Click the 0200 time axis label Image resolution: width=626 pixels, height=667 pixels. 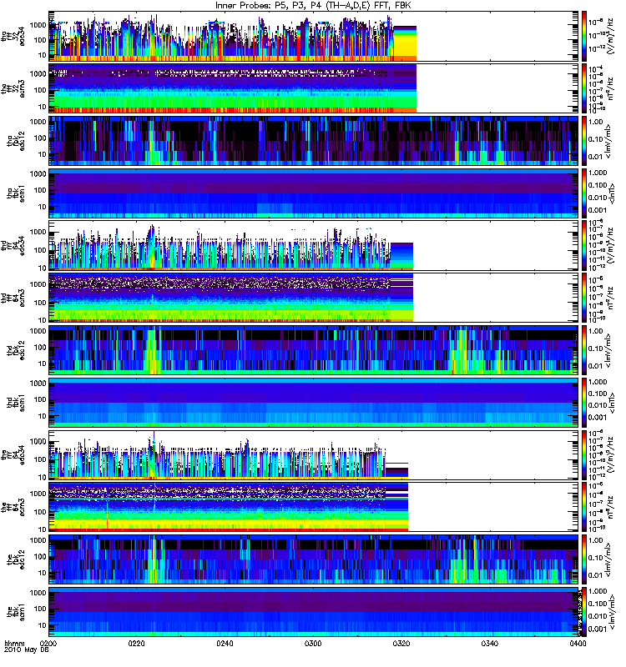(48, 643)
